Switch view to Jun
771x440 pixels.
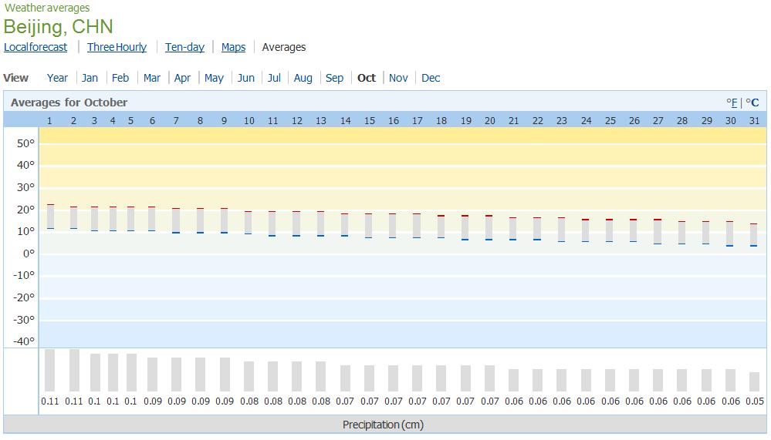(x=246, y=78)
